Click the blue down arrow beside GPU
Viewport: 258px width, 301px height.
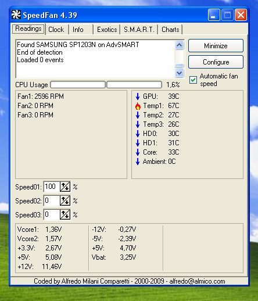pos(138,96)
